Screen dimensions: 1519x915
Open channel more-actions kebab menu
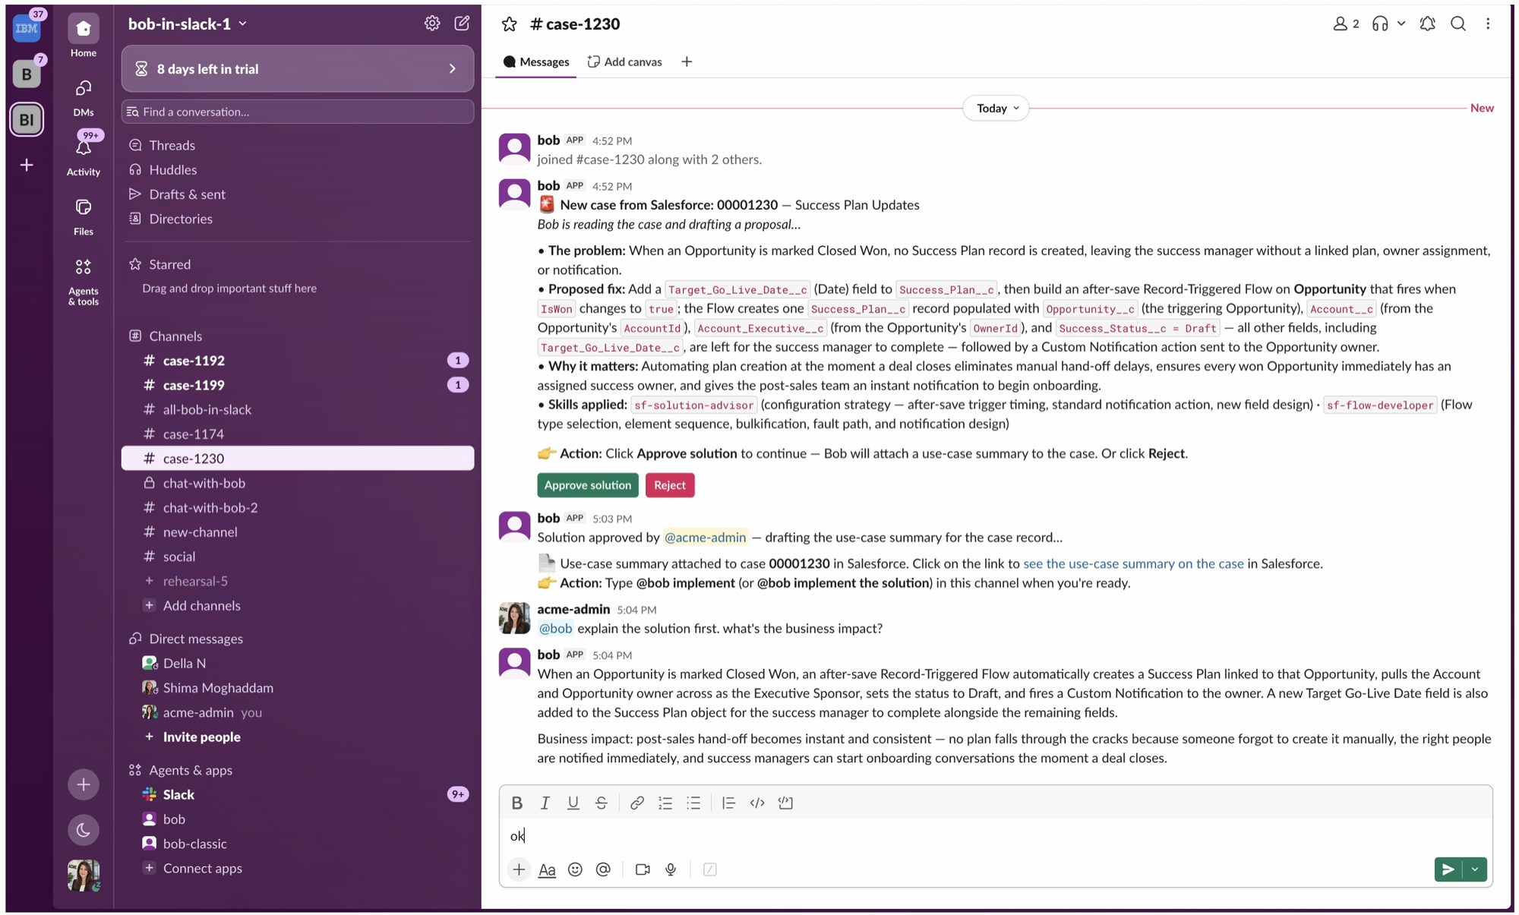pyautogui.click(x=1488, y=24)
